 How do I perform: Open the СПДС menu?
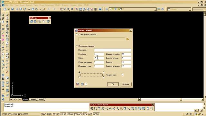[86, 5]
